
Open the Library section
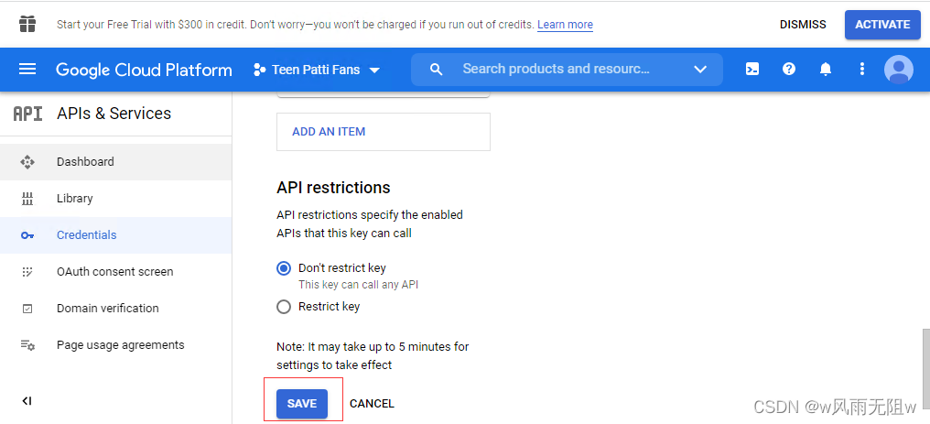click(x=74, y=199)
